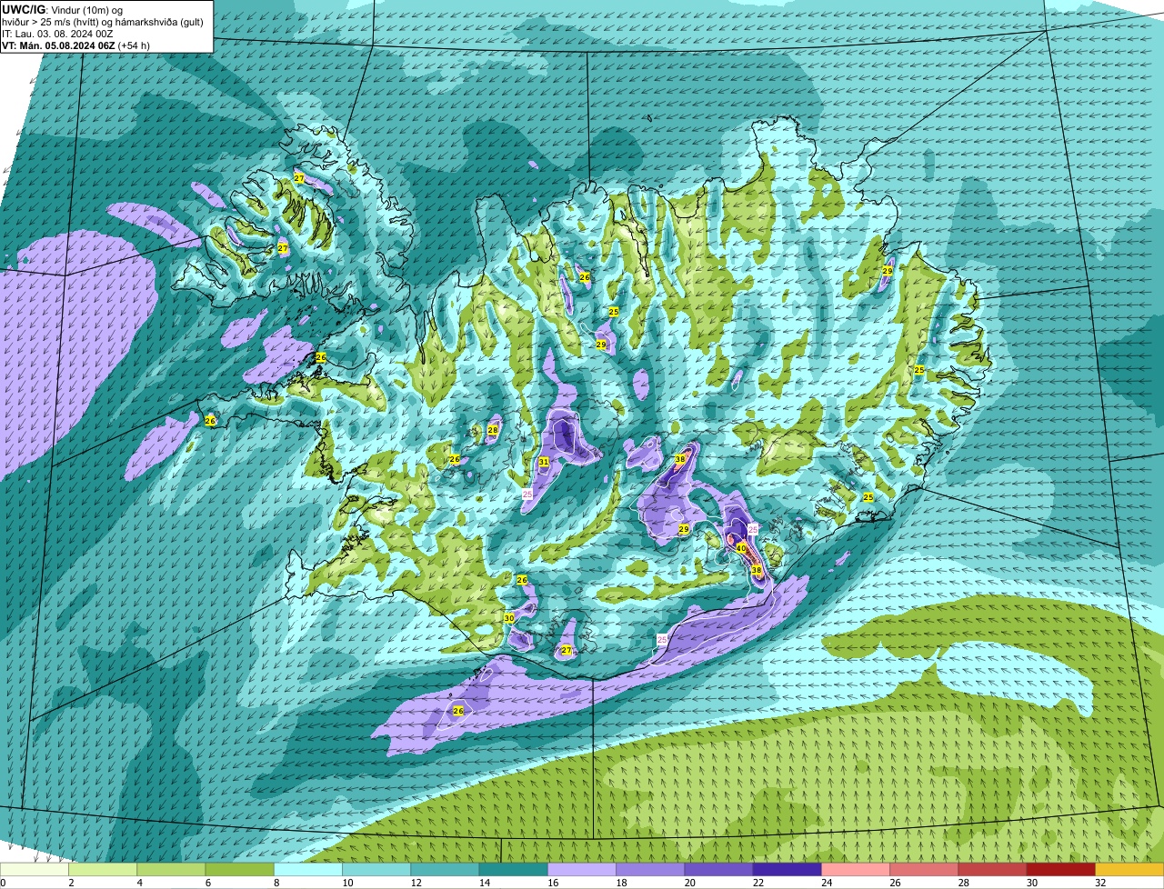
Task: Click the legend swatch between 30 and 32
Action: [x=1060, y=870]
